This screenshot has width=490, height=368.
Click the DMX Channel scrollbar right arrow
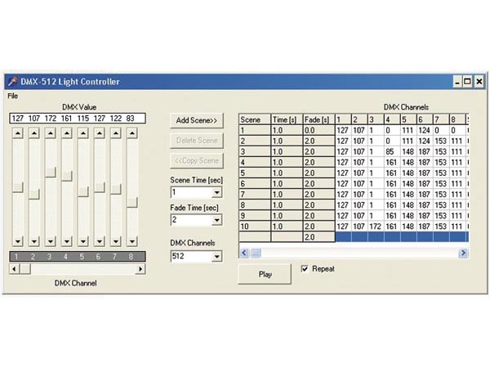pos(140,269)
